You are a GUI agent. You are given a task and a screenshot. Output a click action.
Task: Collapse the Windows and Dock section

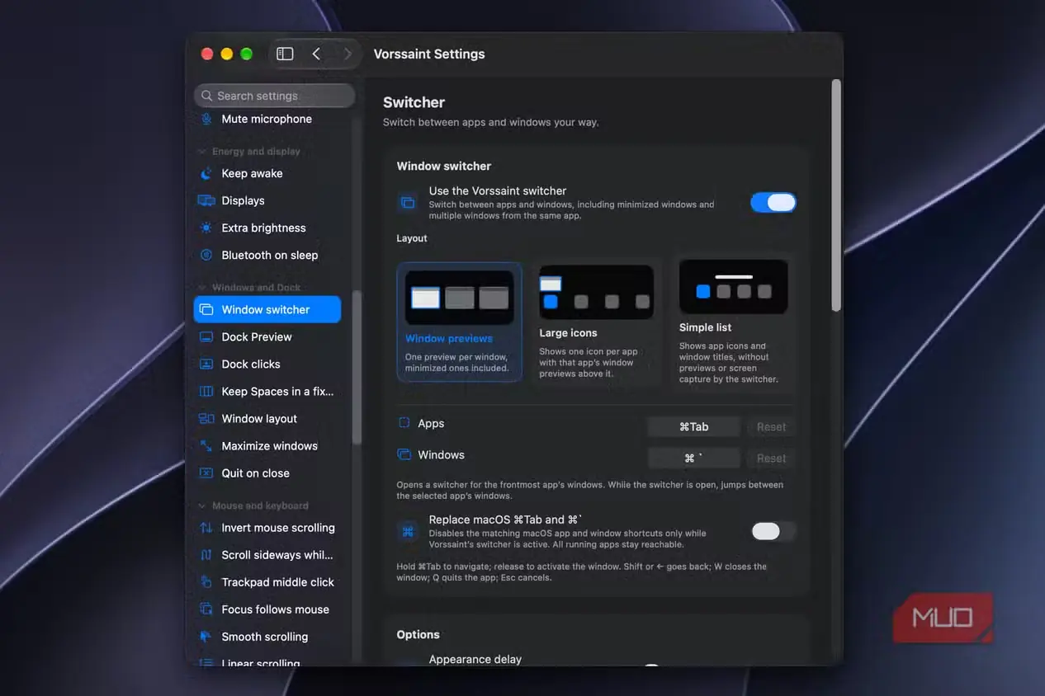click(203, 288)
